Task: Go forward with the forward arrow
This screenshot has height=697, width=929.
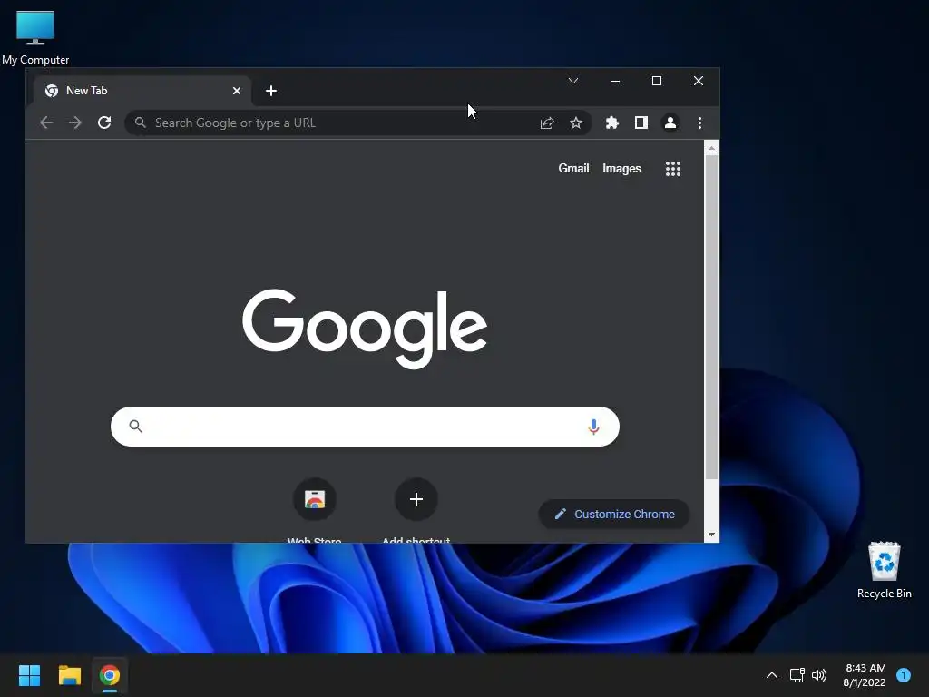Action: click(x=75, y=123)
